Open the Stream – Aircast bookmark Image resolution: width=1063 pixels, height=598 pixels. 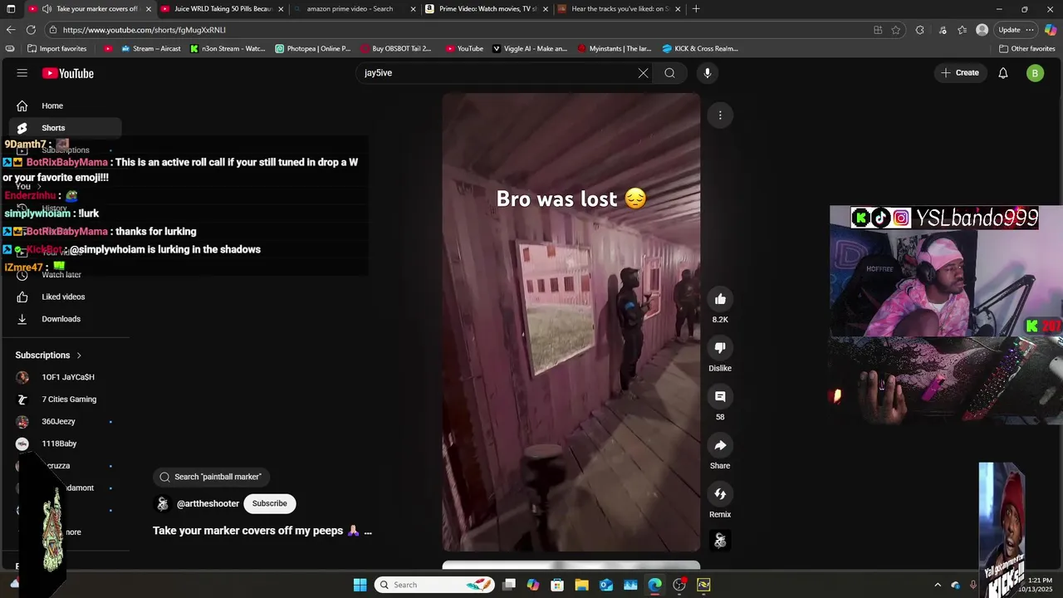151,48
